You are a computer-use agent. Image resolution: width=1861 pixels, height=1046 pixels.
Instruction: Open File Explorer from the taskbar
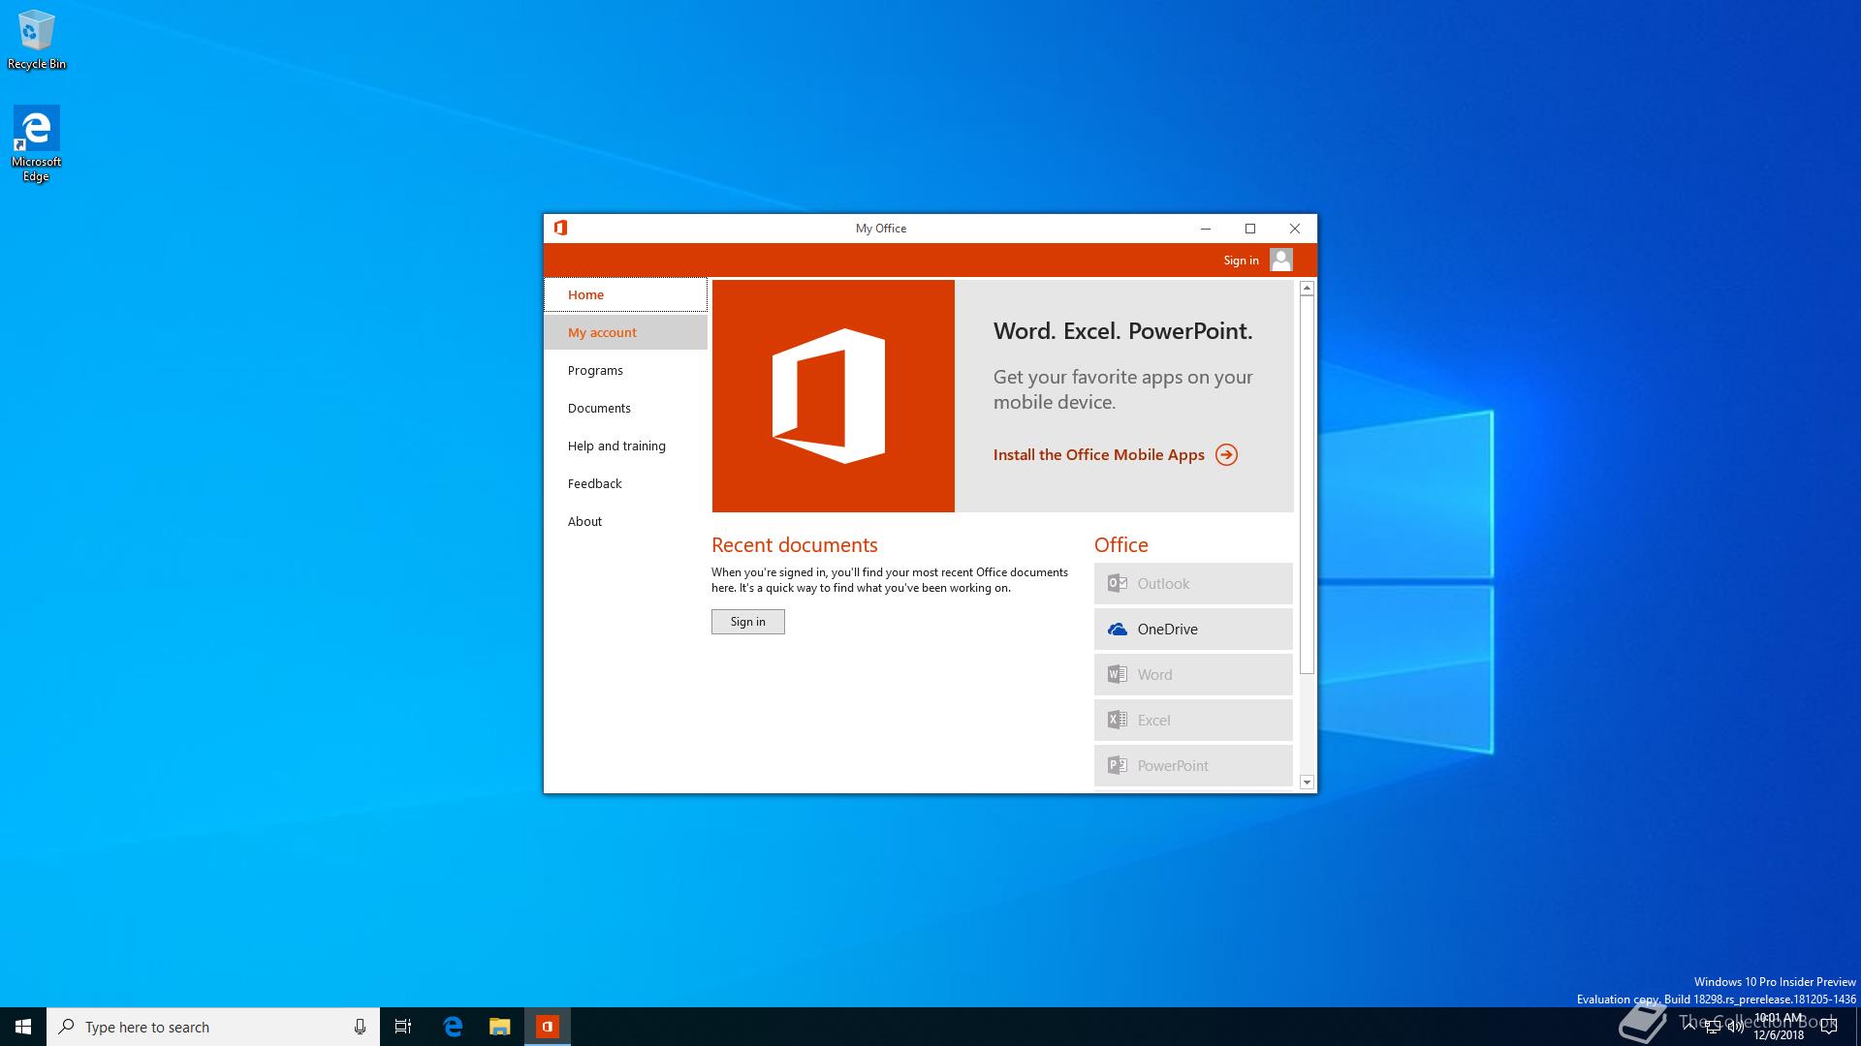pyautogui.click(x=499, y=1027)
